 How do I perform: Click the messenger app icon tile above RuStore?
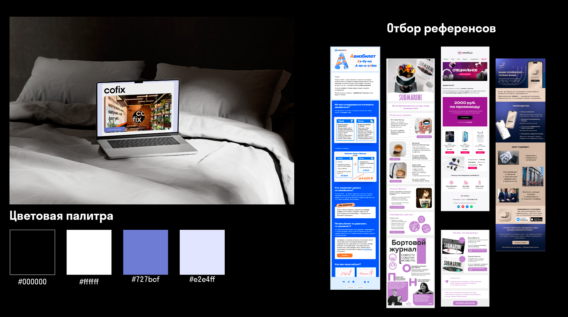click(x=505, y=215)
